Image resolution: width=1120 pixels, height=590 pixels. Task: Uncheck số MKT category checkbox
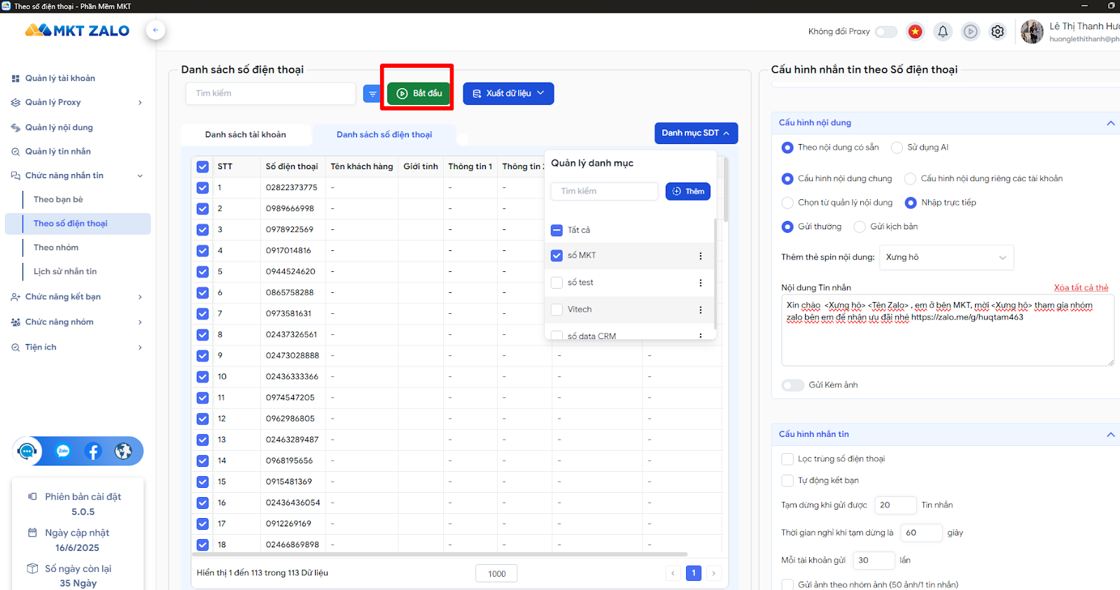pyautogui.click(x=556, y=256)
